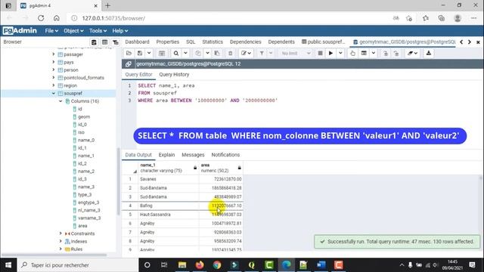Switch to the Statistics tab
484x272 pixels.
pyautogui.click(x=213, y=42)
